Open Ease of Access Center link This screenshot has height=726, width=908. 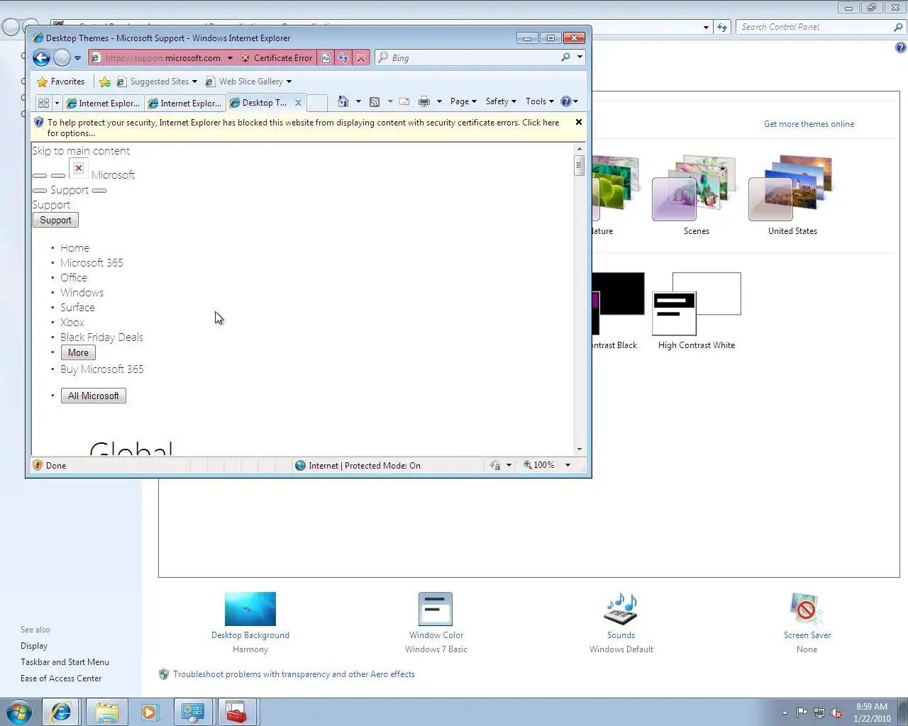pos(61,678)
